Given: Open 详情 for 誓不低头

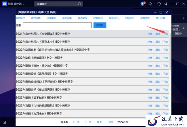Looking at the screenshot, I should click(x=150, y=98).
